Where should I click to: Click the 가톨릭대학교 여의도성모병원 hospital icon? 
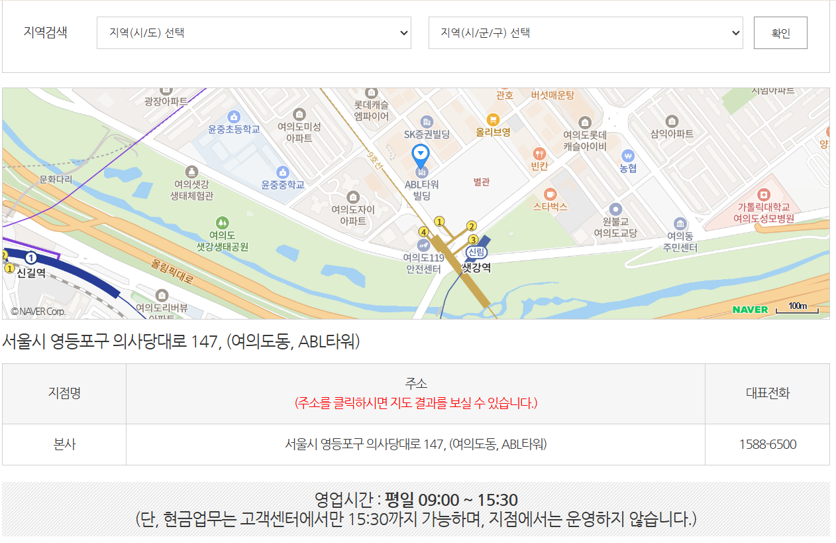(x=764, y=195)
